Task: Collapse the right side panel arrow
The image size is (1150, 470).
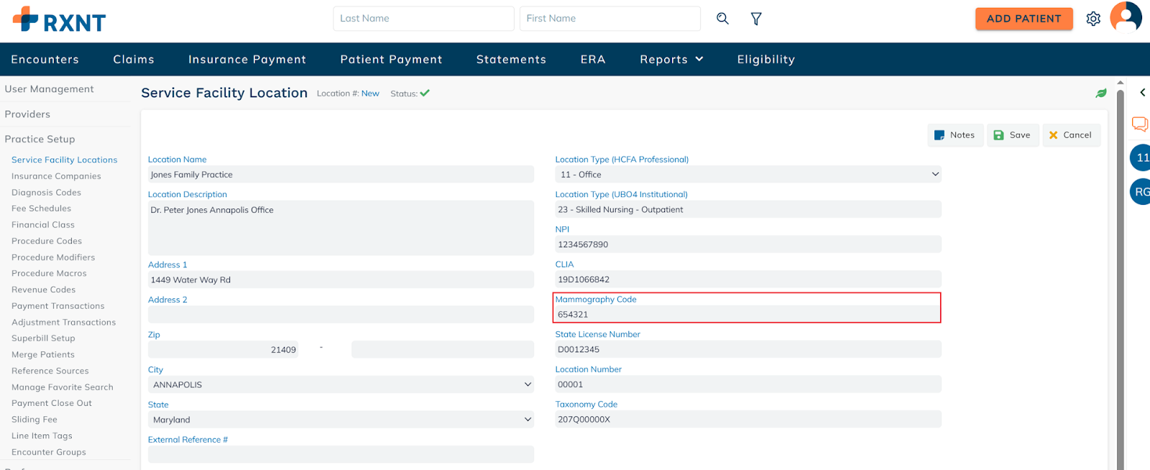Action: pos(1142,93)
